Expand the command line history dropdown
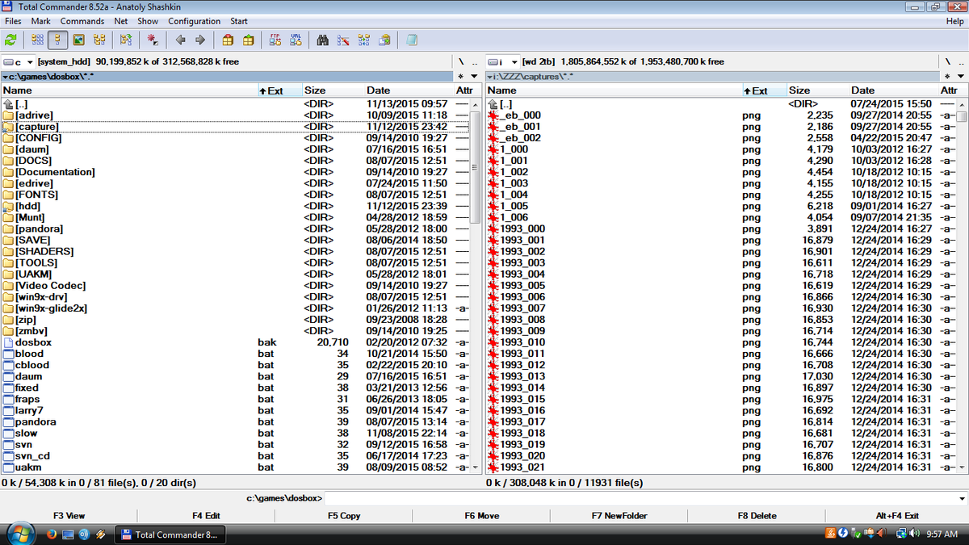Image resolution: width=969 pixels, height=545 pixels. pos(960,498)
